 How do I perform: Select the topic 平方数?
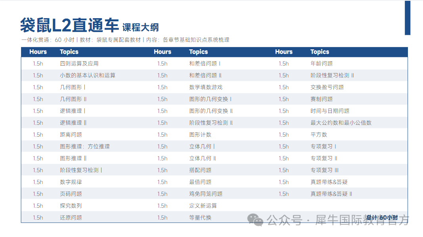319,135
